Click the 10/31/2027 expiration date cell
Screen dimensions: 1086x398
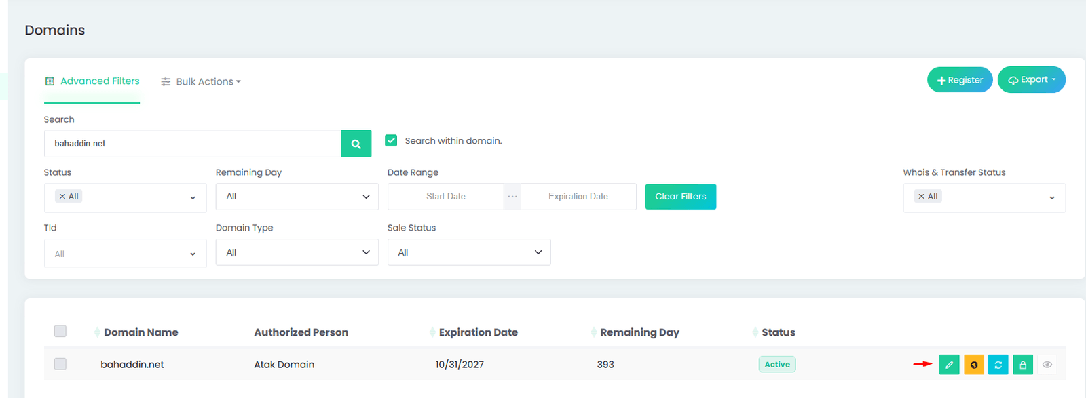[460, 365]
